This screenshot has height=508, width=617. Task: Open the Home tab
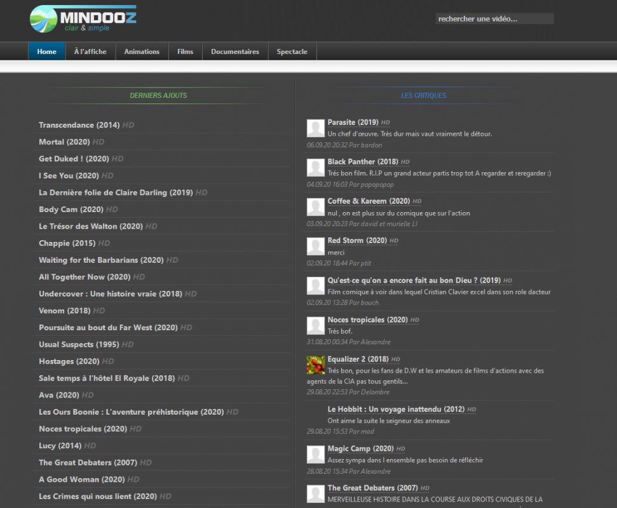coord(47,51)
